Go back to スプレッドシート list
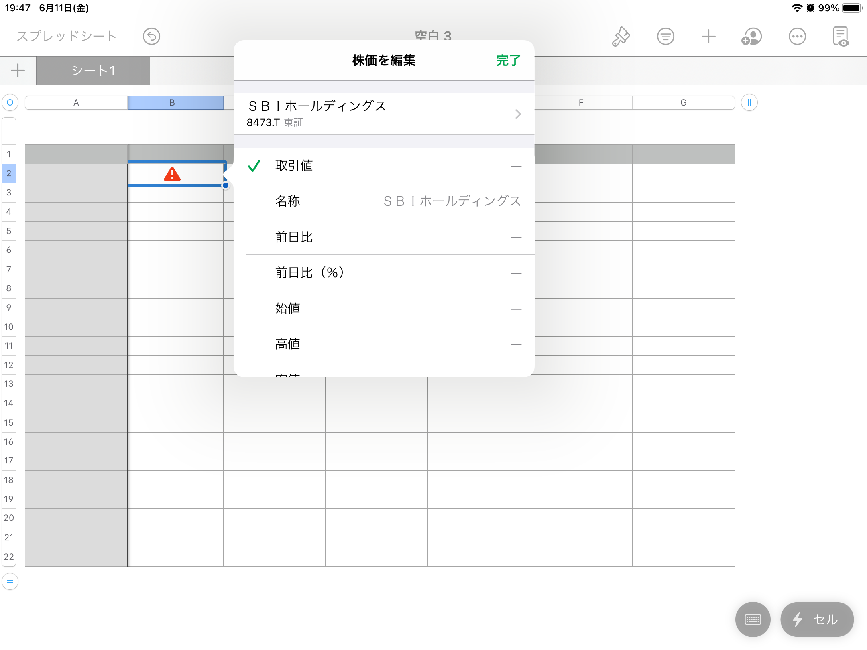 pyautogui.click(x=67, y=36)
